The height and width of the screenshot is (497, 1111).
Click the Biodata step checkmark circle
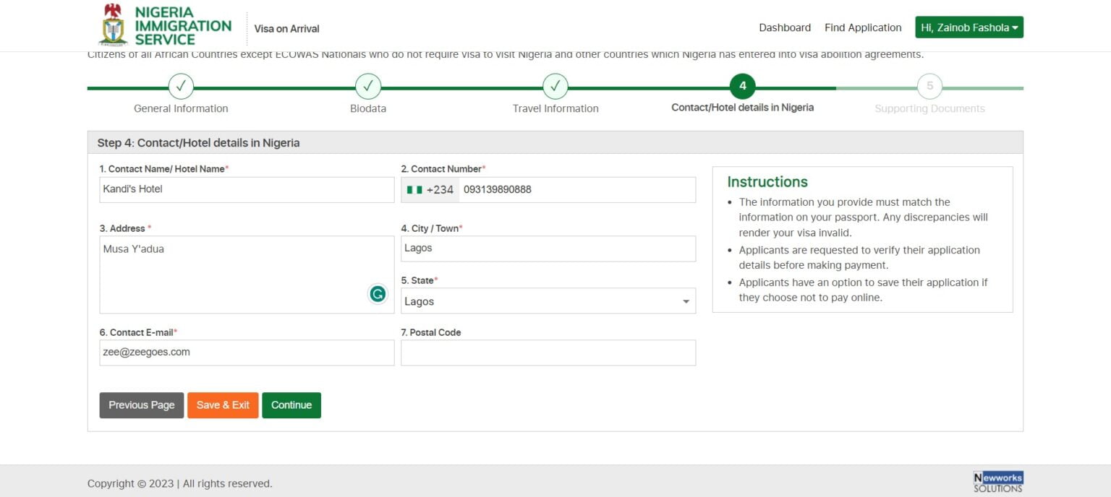pos(368,87)
